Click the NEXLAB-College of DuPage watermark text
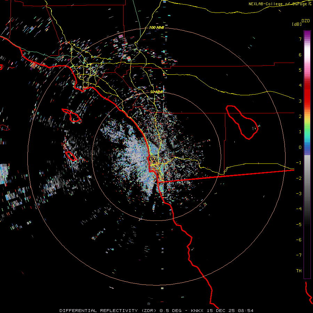This screenshot has width=313, height=313. tap(280, 4)
